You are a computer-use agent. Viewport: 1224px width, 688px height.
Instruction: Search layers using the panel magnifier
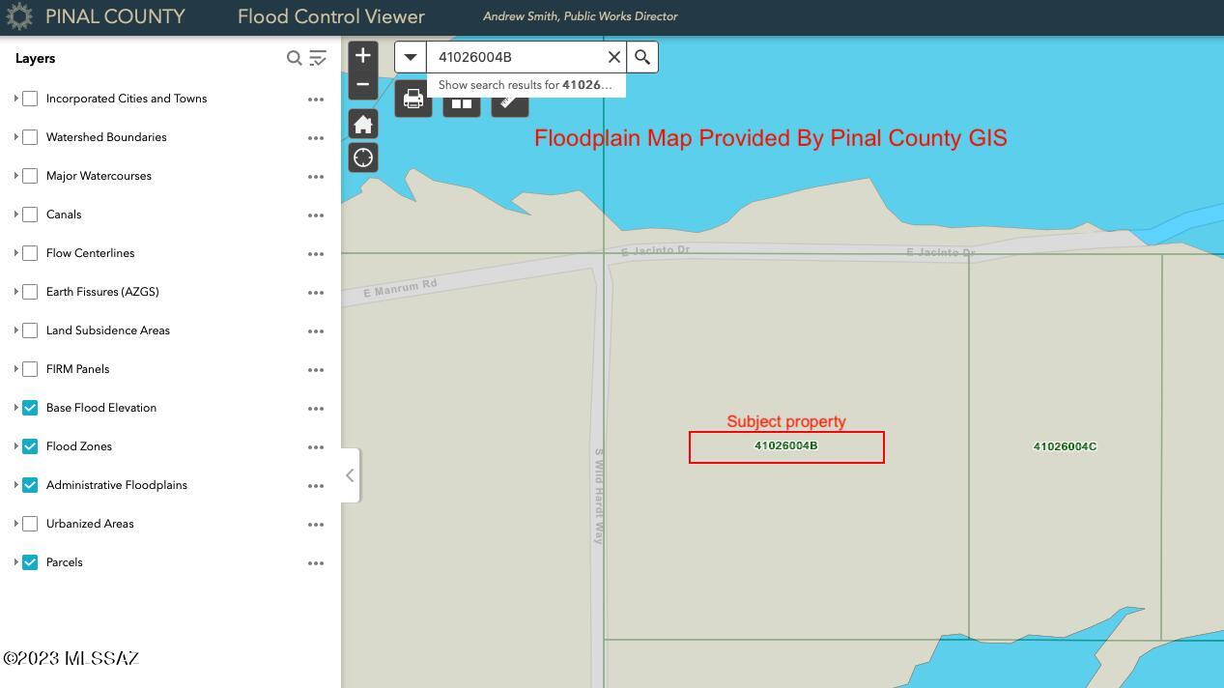tap(295, 59)
